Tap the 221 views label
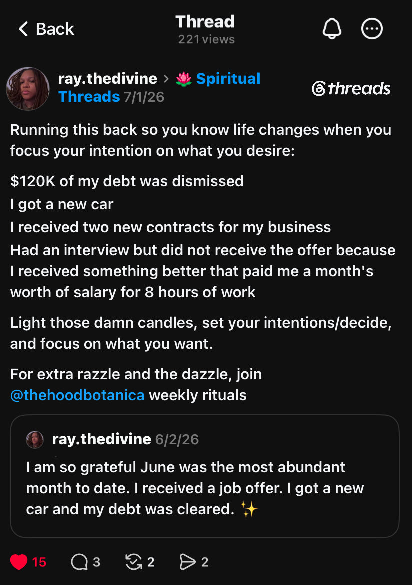 pos(206,39)
